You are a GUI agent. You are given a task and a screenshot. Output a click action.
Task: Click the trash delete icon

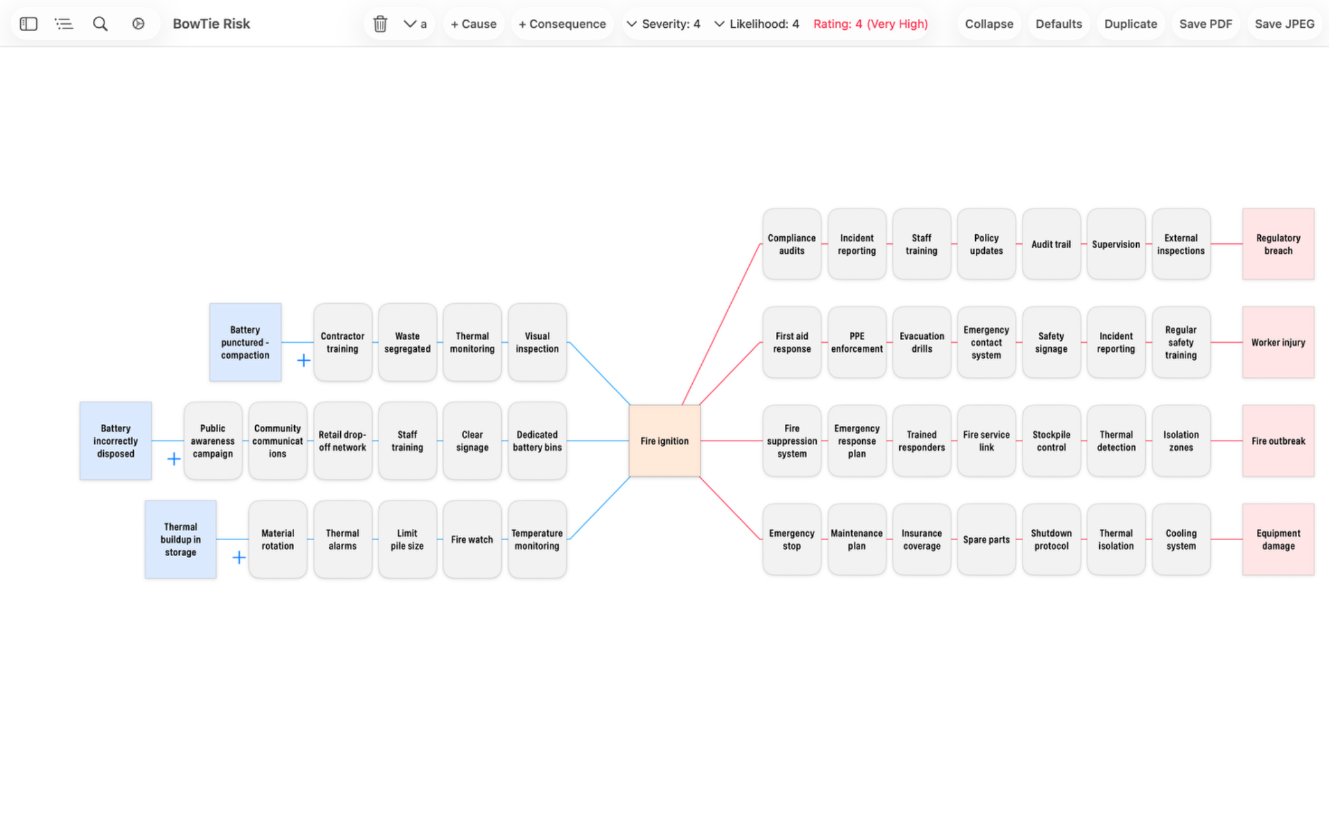pos(380,24)
